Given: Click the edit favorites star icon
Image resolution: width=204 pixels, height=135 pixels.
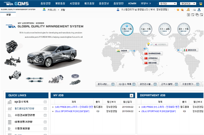Looking at the screenshot, I should (x=182, y=9).
